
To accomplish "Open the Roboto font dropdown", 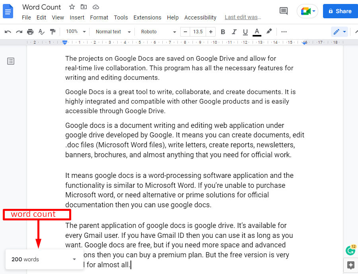I will click(x=158, y=32).
